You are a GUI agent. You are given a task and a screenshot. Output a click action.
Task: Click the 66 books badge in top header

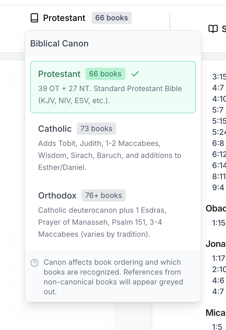coord(111,18)
